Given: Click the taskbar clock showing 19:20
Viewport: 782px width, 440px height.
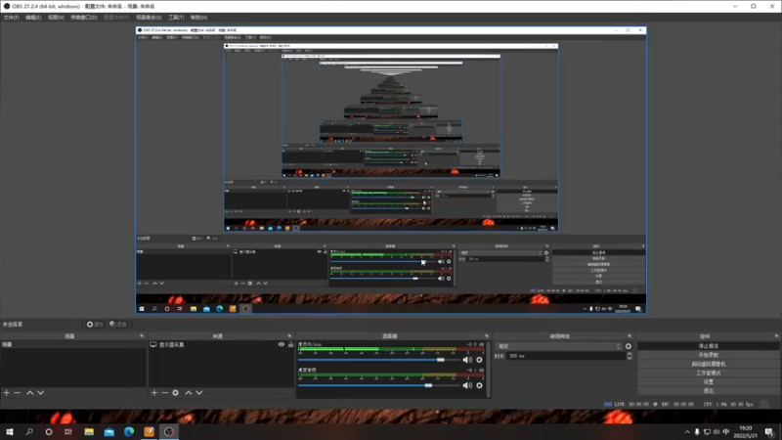Looking at the screenshot, I should click(x=745, y=432).
